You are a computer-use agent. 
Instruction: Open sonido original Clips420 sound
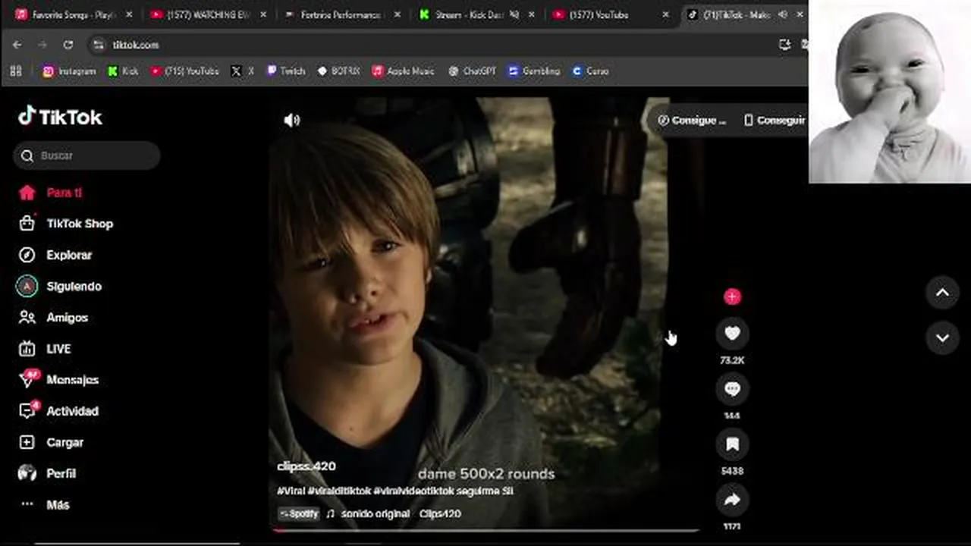(x=394, y=513)
